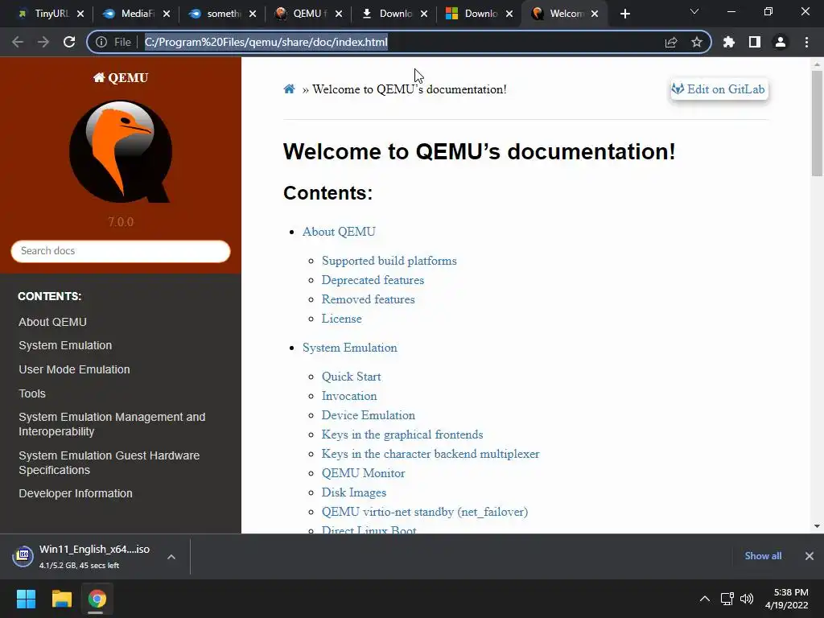This screenshot has width=824, height=618.
Task: Open System Emulation Guest Hardware Specifications
Action: click(x=109, y=463)
